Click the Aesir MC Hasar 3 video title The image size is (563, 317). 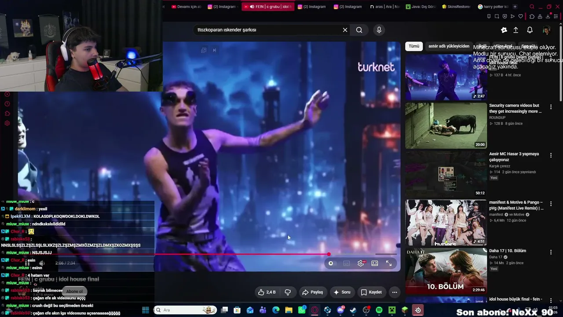click(x=514, y=157)
